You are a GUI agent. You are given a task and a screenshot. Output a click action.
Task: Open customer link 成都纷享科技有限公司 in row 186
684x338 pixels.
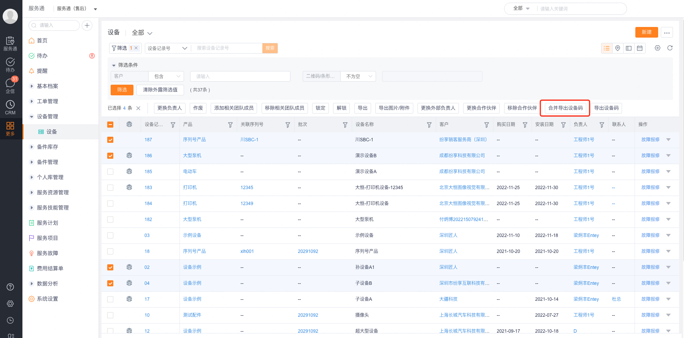pyautogui.click(x=462, y=156)
